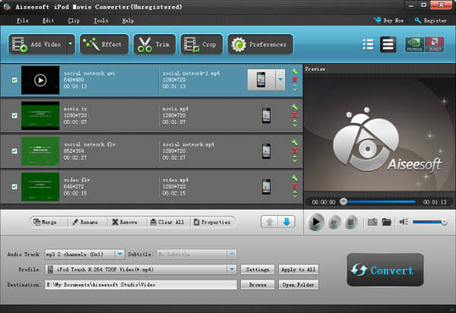Play the preview video
The height and width of the screenshot is (313, 456).
point(316,223)
